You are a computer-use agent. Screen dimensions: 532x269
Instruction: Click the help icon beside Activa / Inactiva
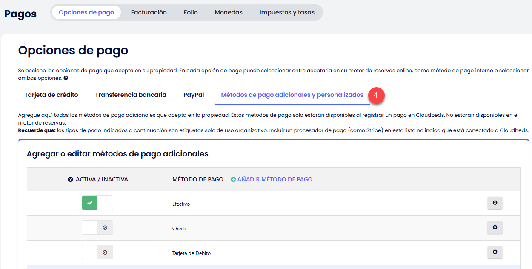(x=71, y=180)
